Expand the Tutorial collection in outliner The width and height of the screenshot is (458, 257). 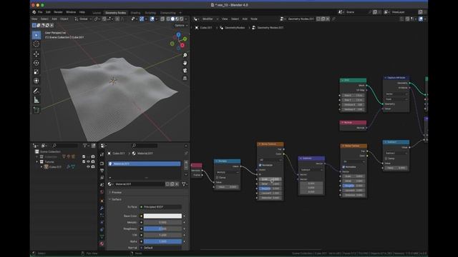click(37, 162)
